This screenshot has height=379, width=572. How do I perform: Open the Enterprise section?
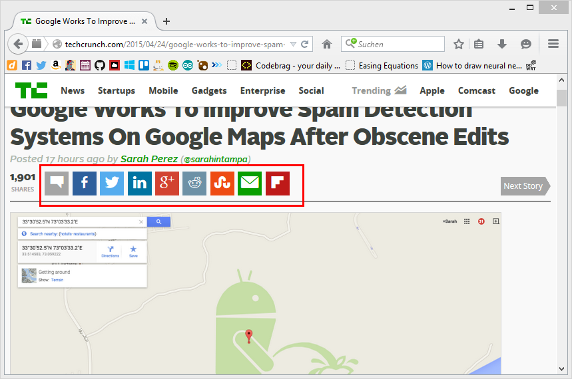pyautogui.click(x=262, y=90)
